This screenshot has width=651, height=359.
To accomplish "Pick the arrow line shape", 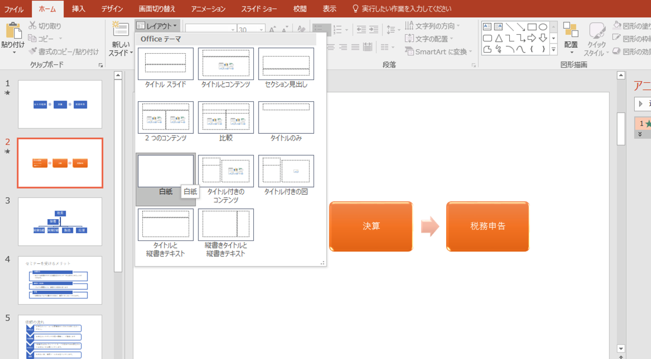I will (x=521, y=27).
